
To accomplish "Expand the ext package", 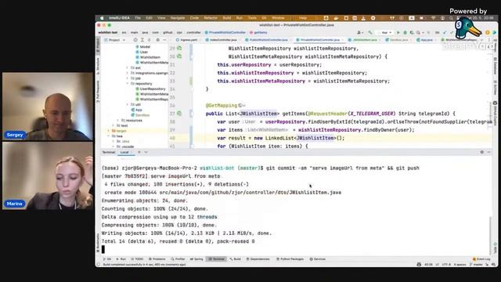I will [x=127, y=68].
